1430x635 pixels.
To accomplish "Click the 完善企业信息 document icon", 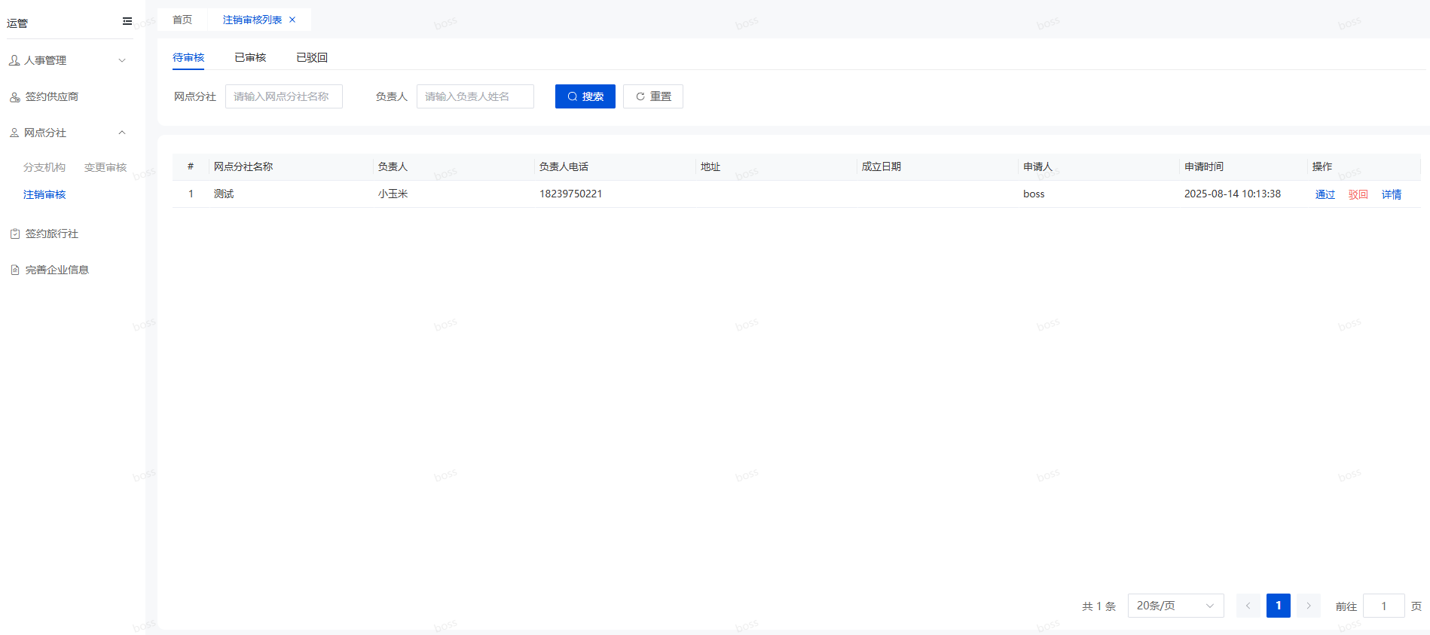I will tap(14, 270).
